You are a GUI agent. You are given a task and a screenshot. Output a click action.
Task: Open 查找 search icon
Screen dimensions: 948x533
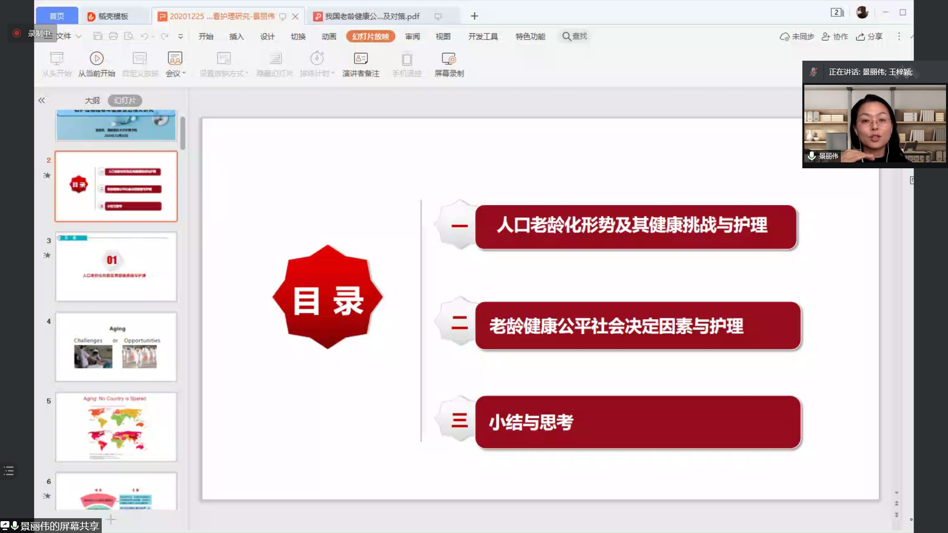pos(566,36)
